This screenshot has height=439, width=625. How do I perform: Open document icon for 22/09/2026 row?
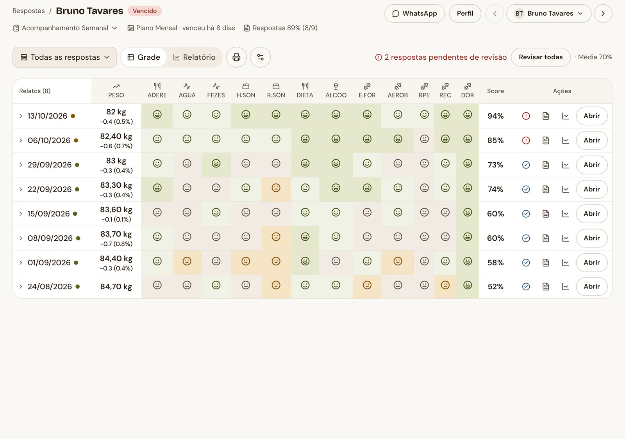tap(546, 189)
